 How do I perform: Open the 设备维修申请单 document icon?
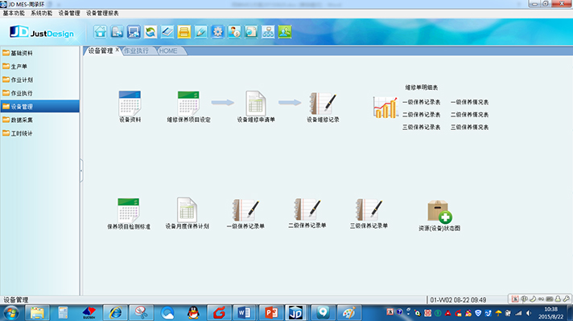tap(256, 103)
